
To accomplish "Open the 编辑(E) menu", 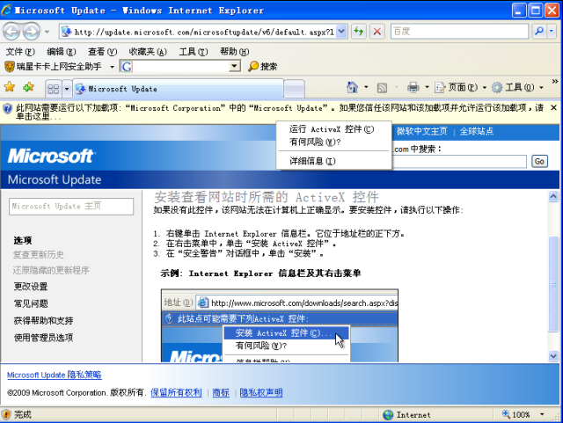I will (62, 52).
